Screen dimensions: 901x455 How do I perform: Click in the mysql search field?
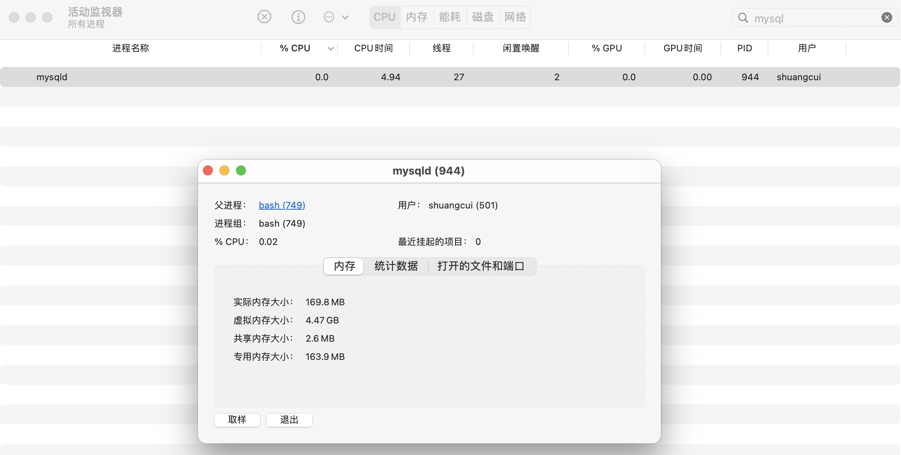pyautogui.click(x=812, y=18)
